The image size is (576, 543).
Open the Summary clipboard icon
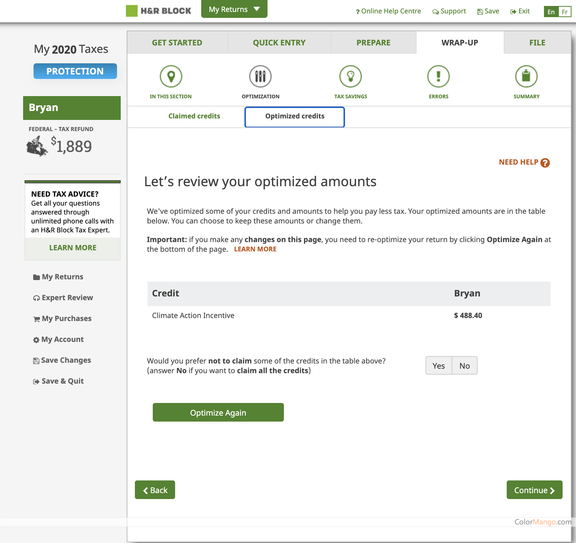(x=526, y=76)
